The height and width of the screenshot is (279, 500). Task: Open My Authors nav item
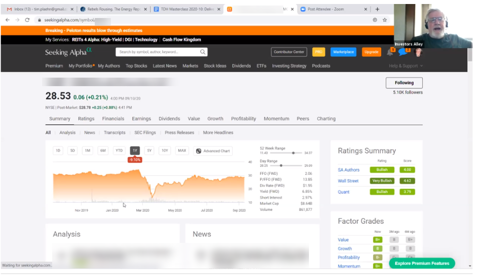tap(109, 66)
